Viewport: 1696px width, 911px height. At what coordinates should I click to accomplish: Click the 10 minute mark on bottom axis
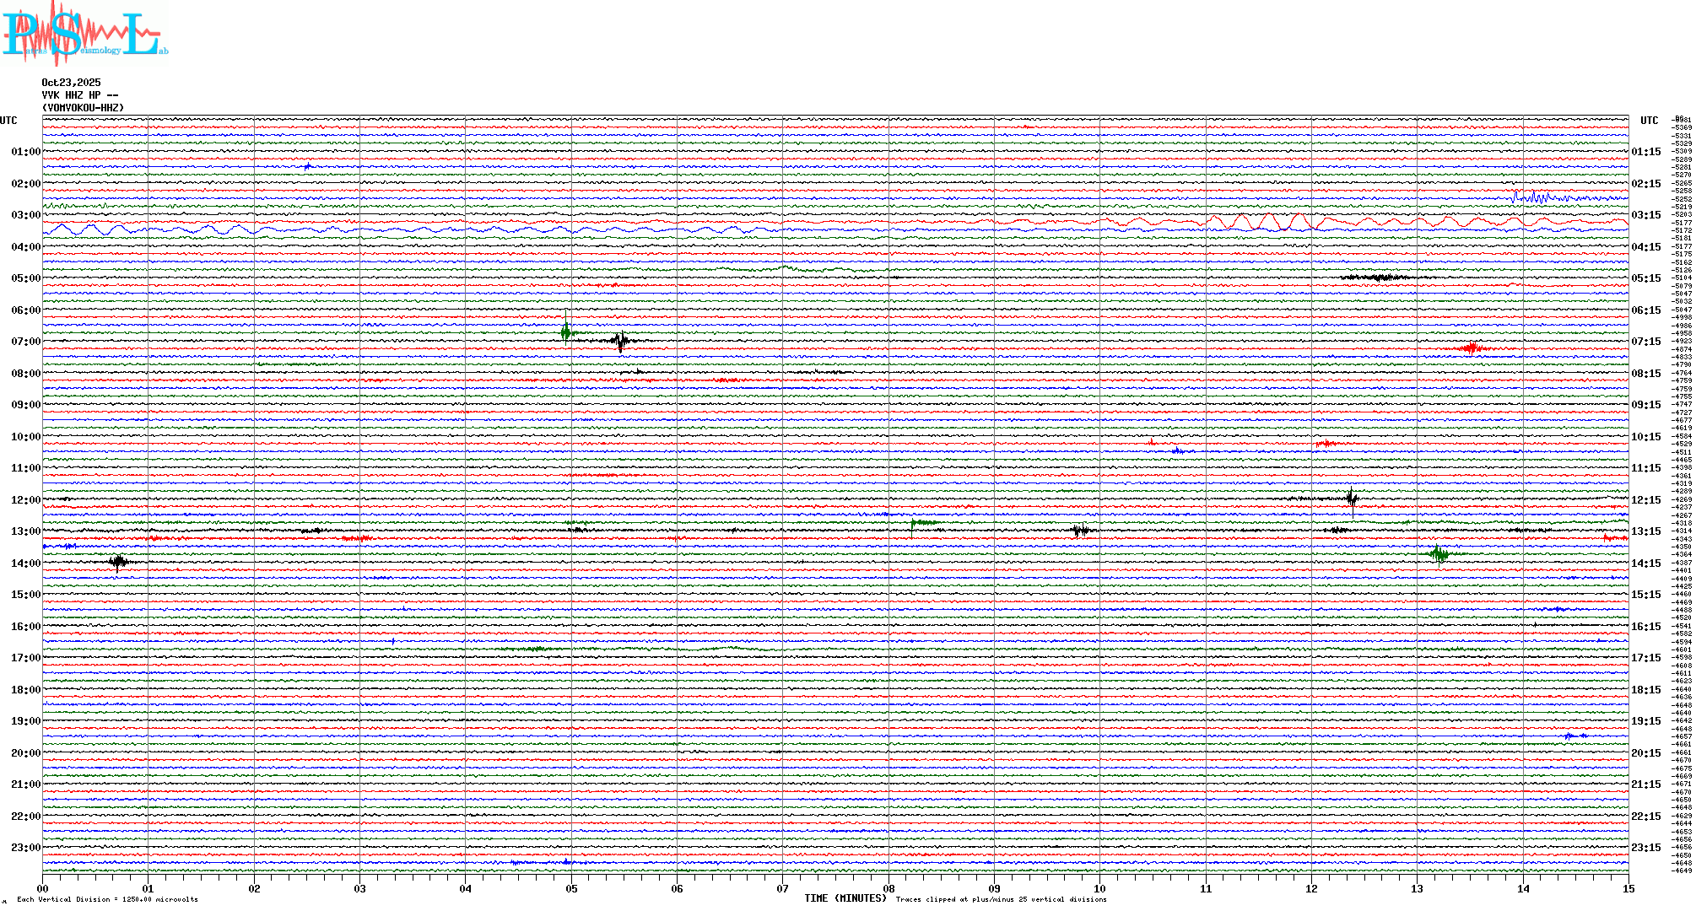(1099, 888)
